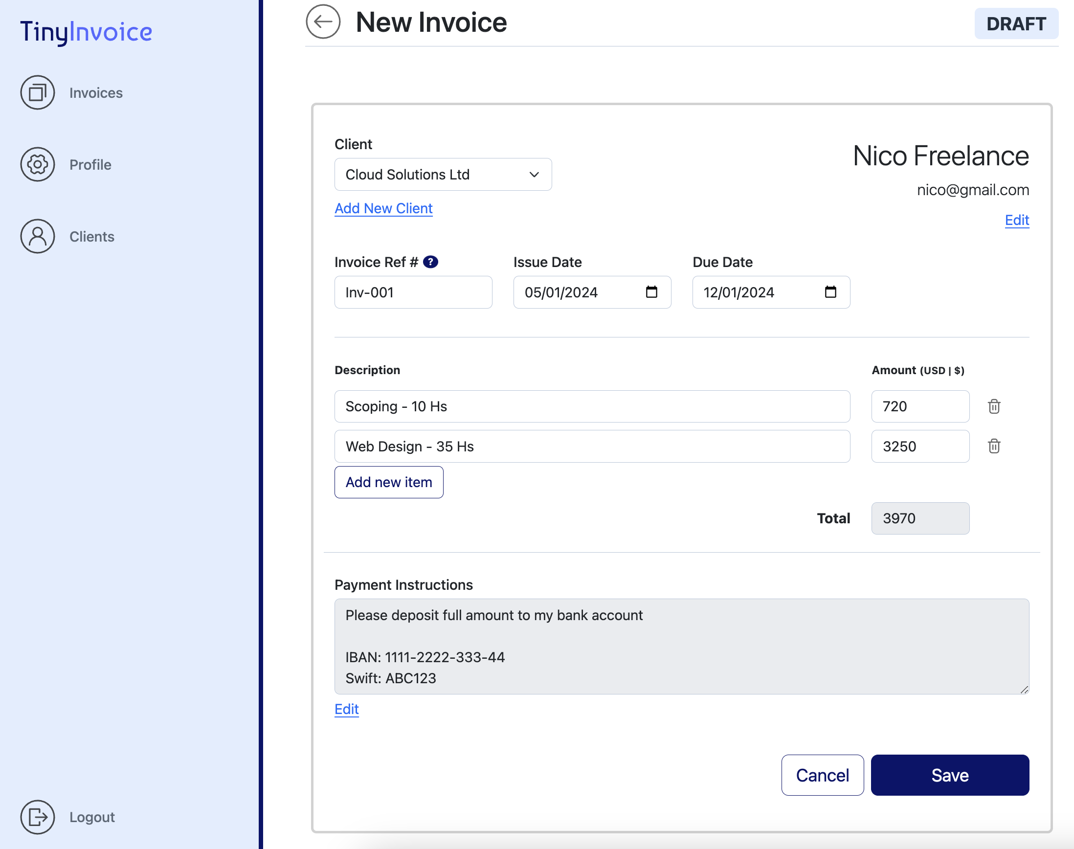Click the Invoices icon in sidebar
Screen dimensions: 1074x849
point(37,92)
